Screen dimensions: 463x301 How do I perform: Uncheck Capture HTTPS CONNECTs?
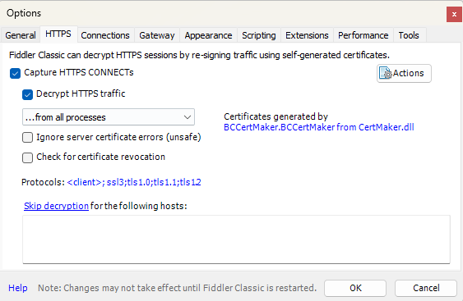(15, 73)
